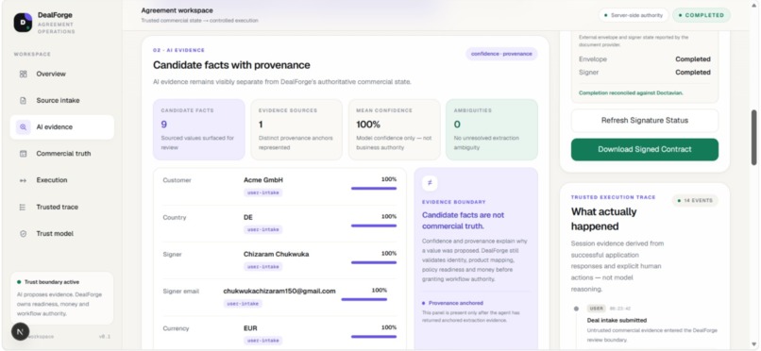Click the Acme GmbH customer value

263,180
